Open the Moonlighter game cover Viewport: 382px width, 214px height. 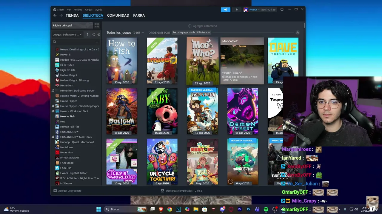coord(243,162)
